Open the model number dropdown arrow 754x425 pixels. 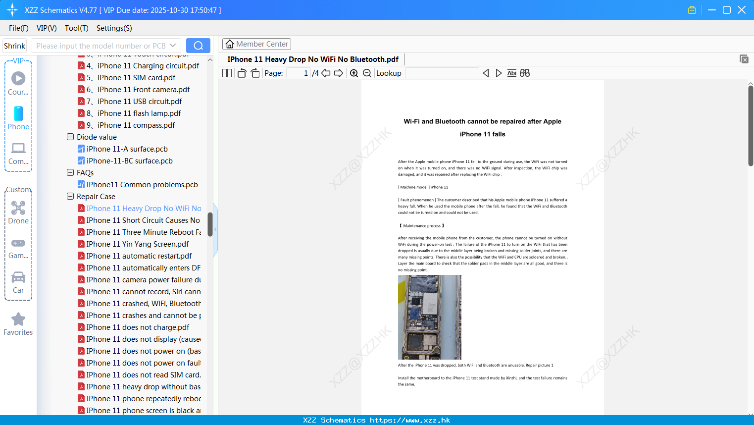pyautogui.click(x=173, y=46)
